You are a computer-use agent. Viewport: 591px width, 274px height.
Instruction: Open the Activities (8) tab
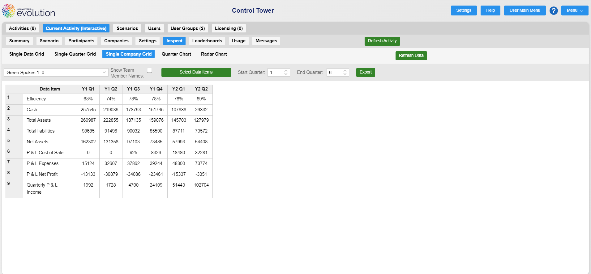(x=22, y=28)
